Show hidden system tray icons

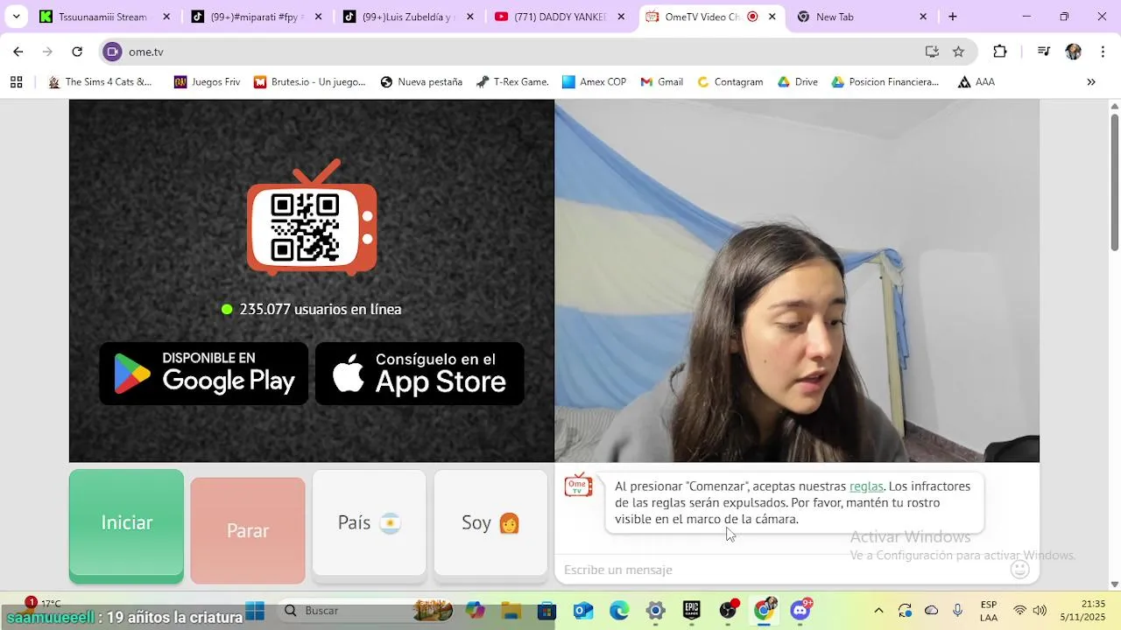878,611
